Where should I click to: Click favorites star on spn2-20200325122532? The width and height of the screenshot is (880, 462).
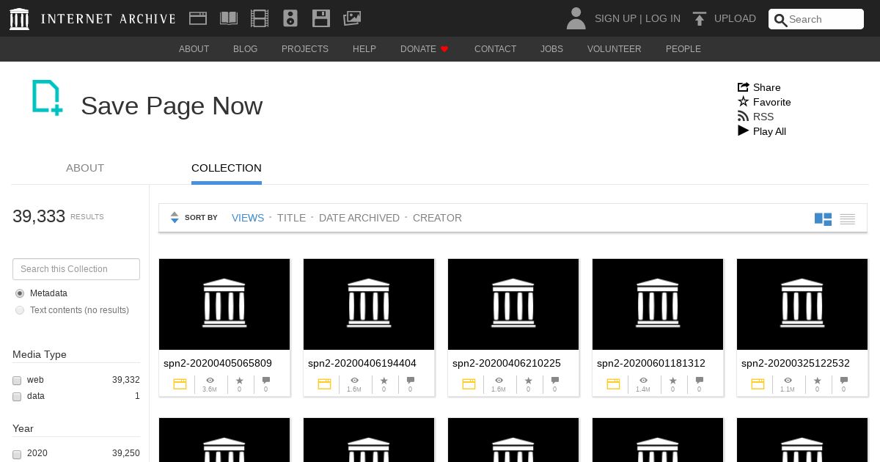coord(817,381)
